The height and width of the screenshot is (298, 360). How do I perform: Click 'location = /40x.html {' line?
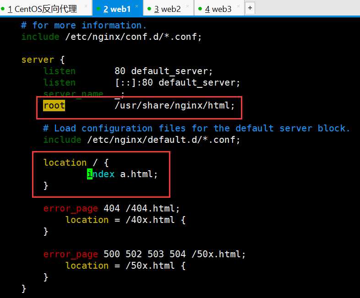pyautogui.click(x=125, y=220)
